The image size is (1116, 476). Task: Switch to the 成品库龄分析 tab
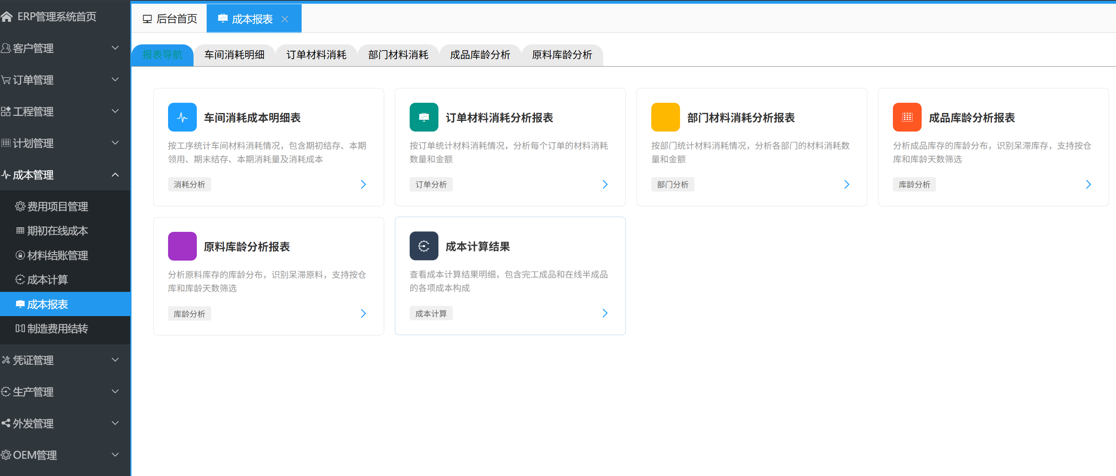pos(480,55)
